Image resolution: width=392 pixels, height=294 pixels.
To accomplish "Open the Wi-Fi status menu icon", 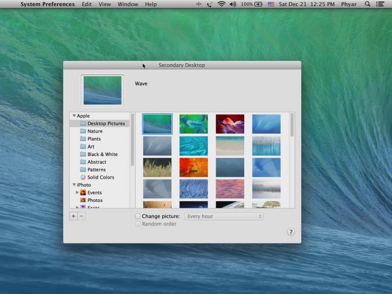I will coord(221,4).
